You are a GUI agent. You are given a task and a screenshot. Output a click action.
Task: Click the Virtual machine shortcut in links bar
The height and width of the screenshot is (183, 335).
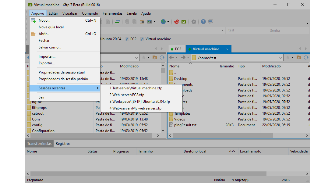(x=156, y=39)
